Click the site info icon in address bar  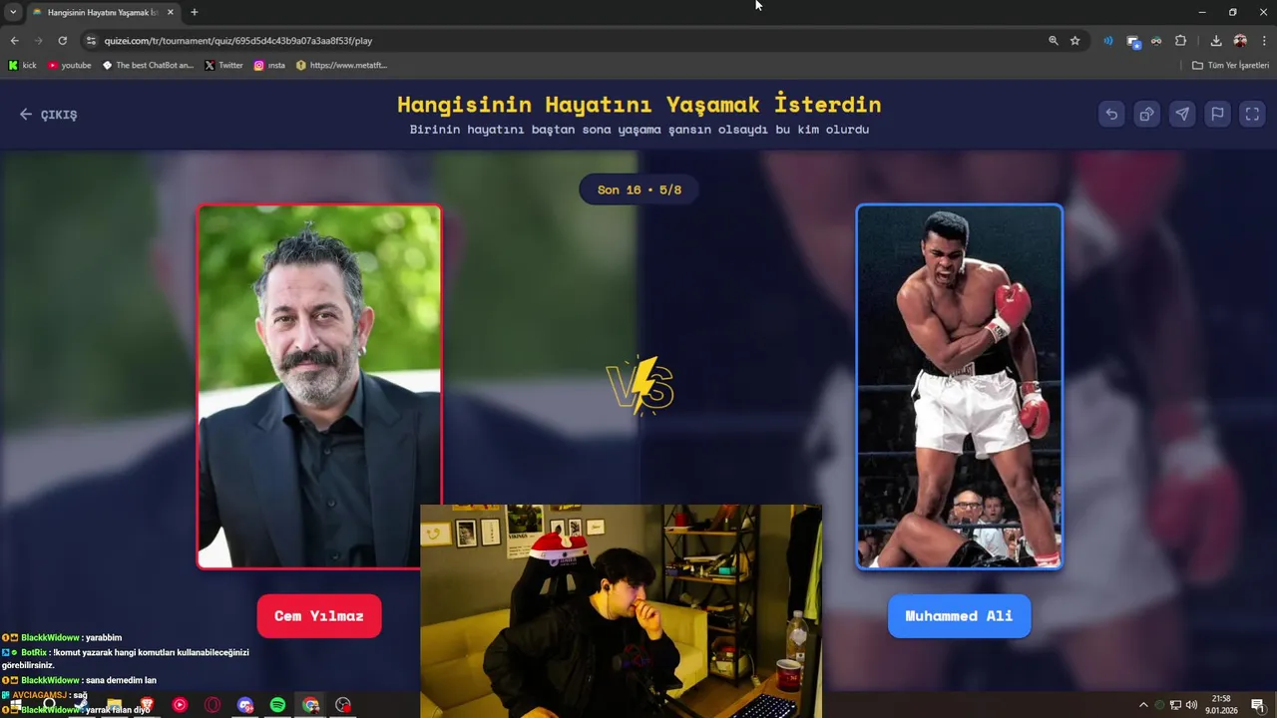[91, 41]
